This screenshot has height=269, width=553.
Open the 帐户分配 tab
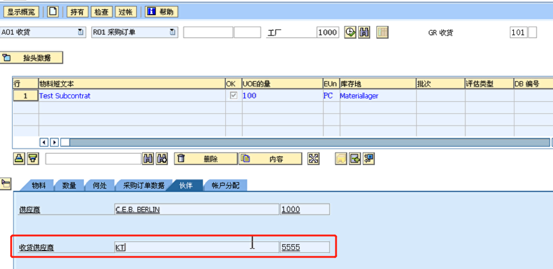pyautogui.click(x=225, y=185)
